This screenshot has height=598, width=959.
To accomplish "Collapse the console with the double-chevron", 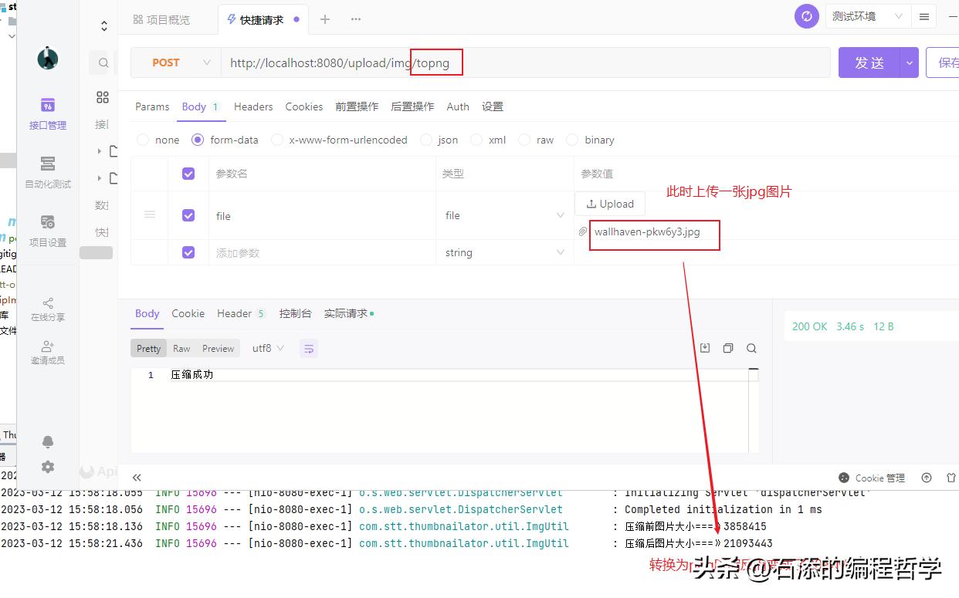I will click(137, 478).
